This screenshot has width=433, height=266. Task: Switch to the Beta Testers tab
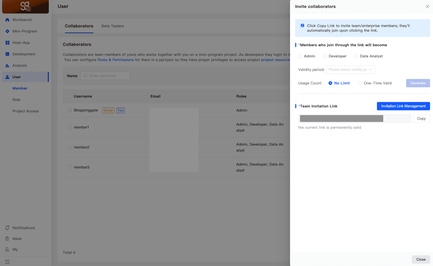point(113,26)
